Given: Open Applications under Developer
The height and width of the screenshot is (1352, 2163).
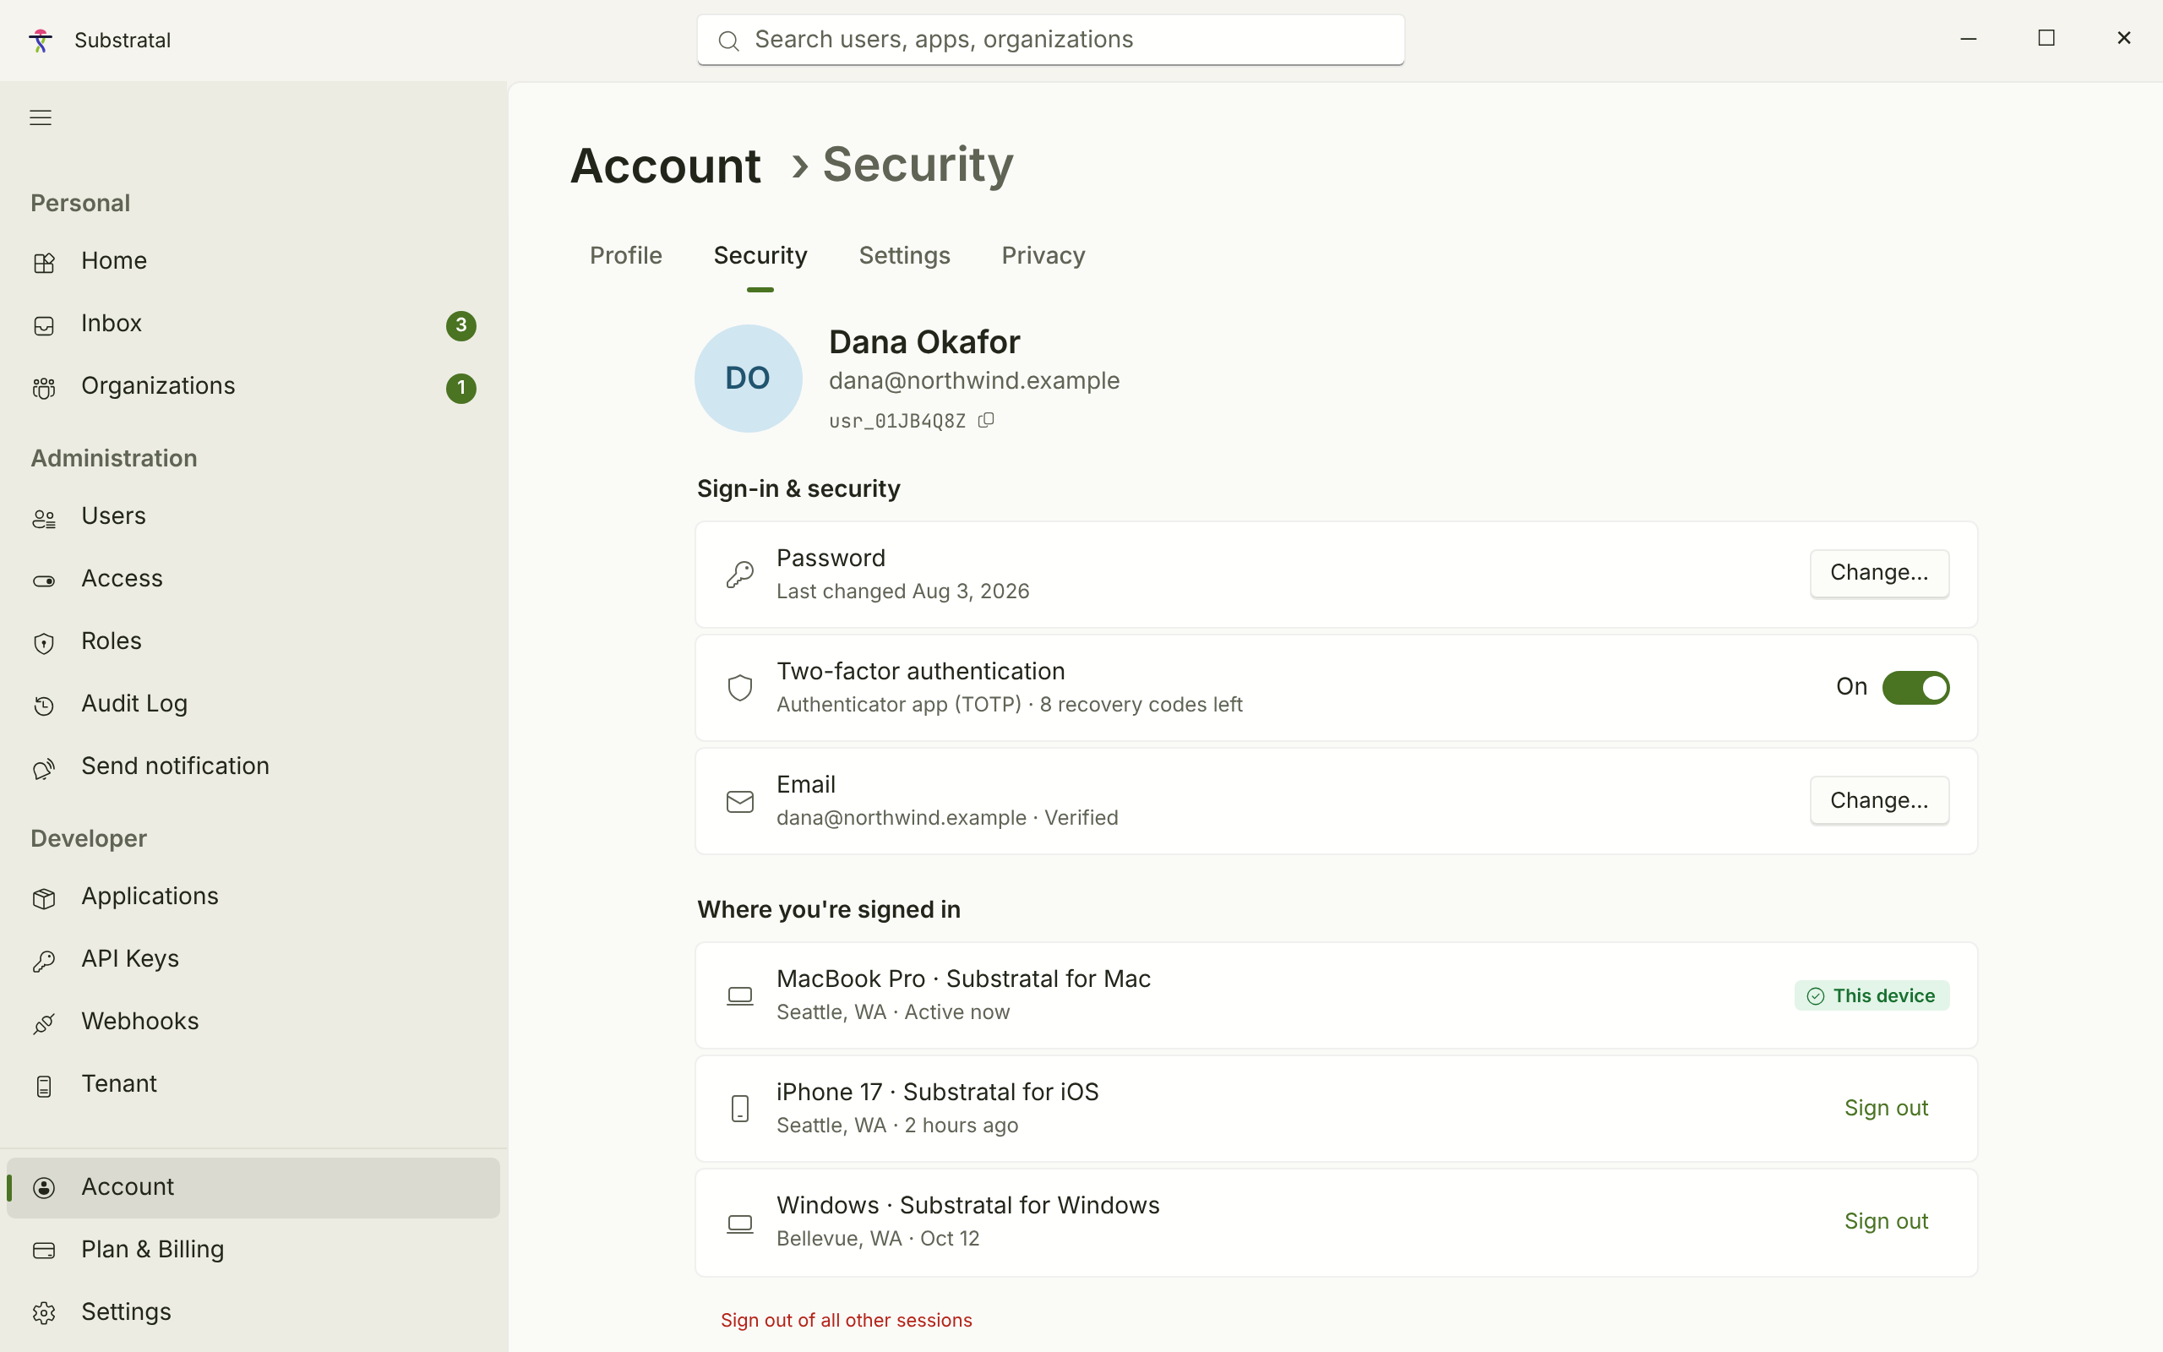Looking at the screenshot, I should coord(253,897).
